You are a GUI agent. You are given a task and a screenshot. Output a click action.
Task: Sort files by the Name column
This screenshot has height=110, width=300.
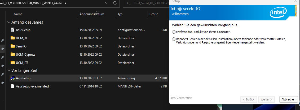click(x=18, y=14)
